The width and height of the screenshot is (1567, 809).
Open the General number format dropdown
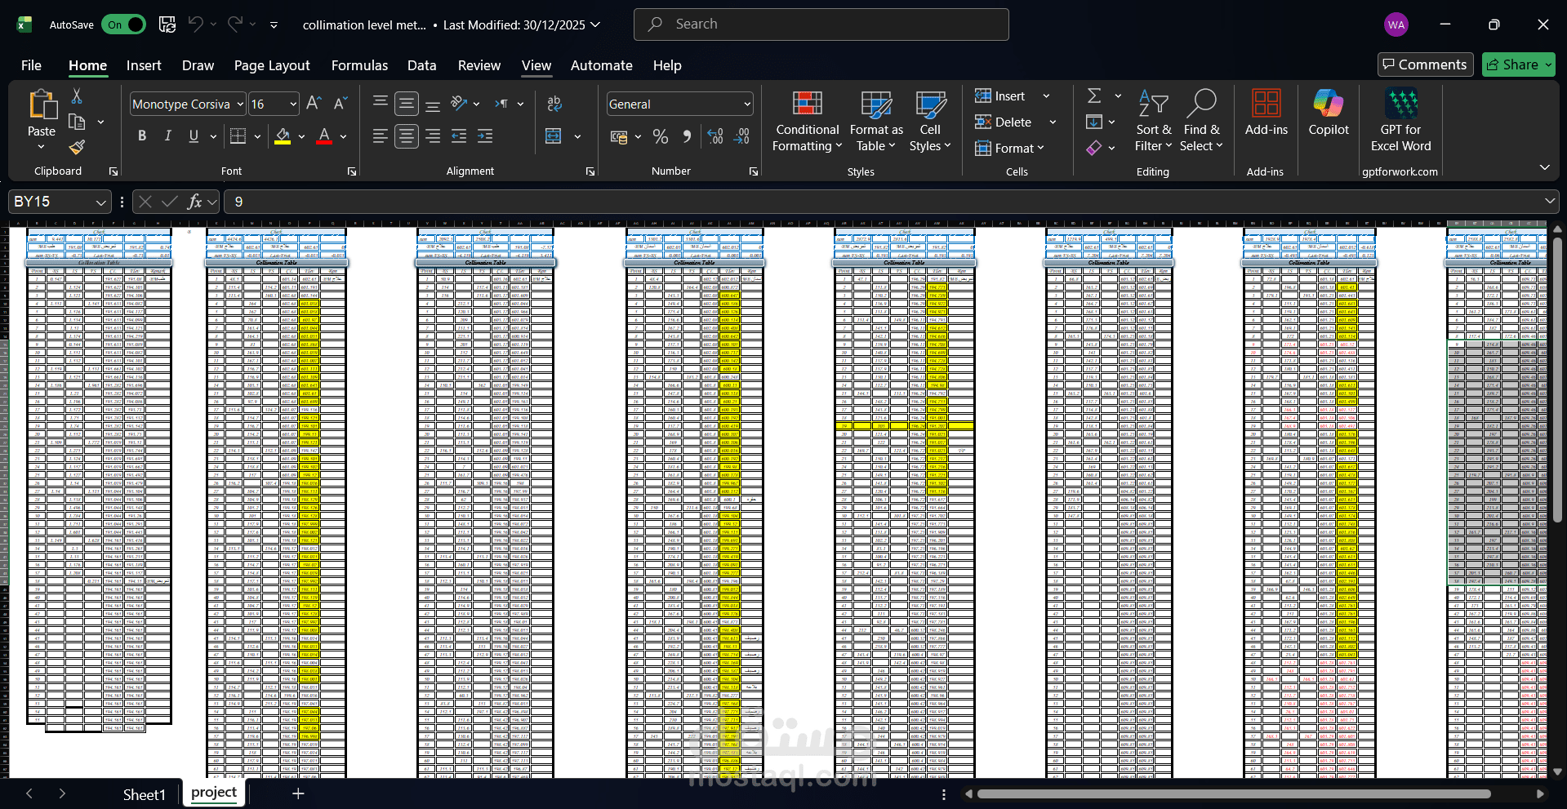pos(747,104)
